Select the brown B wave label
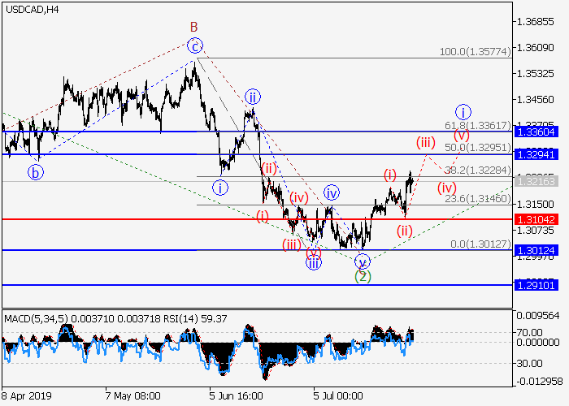 coord(194,26)
